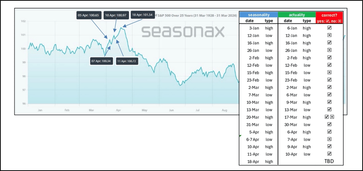The image size is (363, 171).
Task: Select the '9-Apr' actuality date cell
Action: 292,147
